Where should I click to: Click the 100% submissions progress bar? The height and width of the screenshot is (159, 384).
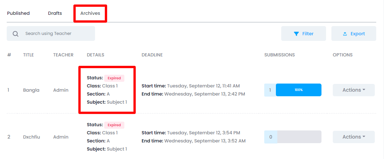(299, 90)
